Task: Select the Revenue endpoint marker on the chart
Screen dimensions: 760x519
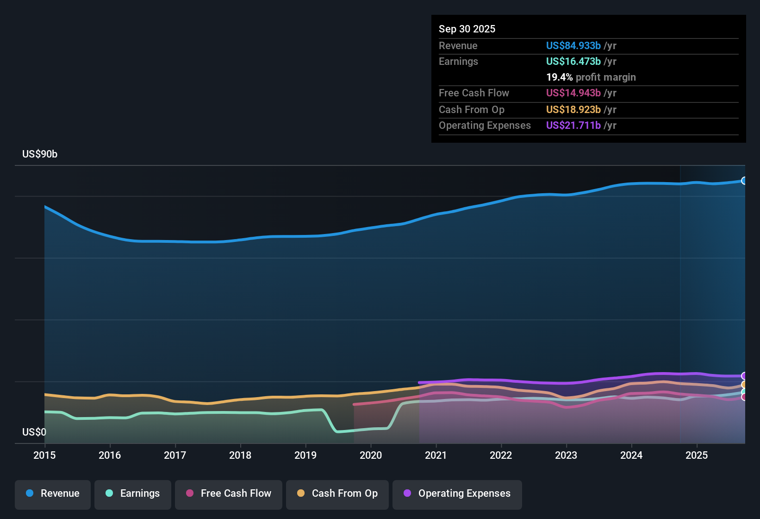Action: click(744, 180)
